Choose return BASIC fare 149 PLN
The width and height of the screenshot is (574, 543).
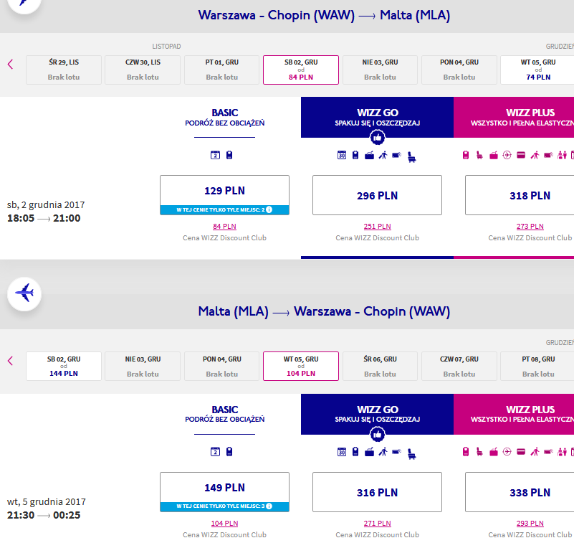tap(224, 491)
